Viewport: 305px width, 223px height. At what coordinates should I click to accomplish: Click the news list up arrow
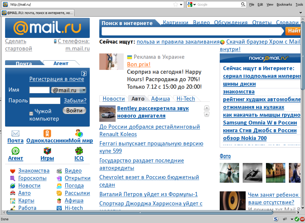coord(207,108)
